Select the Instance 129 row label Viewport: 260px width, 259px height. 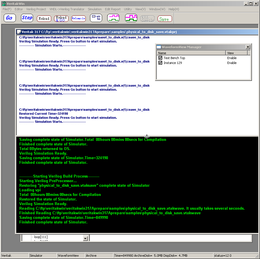coord(173,63)
